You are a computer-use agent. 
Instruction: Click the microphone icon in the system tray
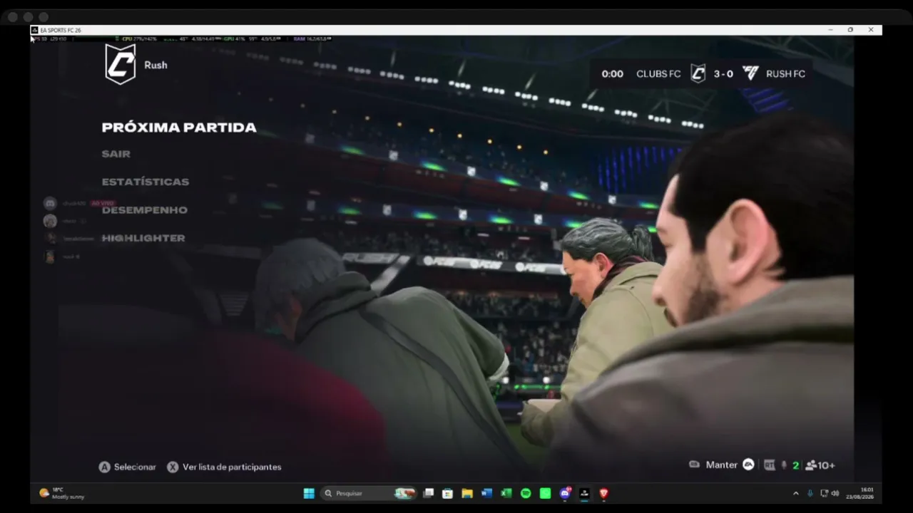pyautogui.click(x=810, y=493)
